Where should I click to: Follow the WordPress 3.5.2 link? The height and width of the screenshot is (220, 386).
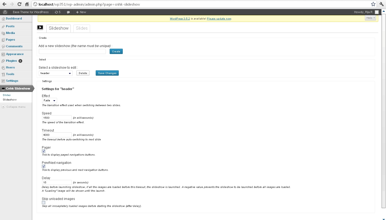(x=180, y=19)
